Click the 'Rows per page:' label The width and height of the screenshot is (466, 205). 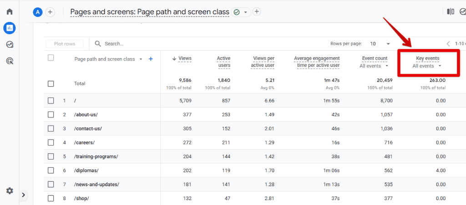346,44
